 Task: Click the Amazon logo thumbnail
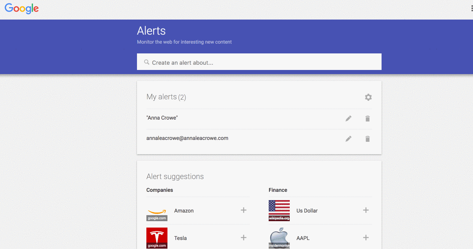click(157, 211)
